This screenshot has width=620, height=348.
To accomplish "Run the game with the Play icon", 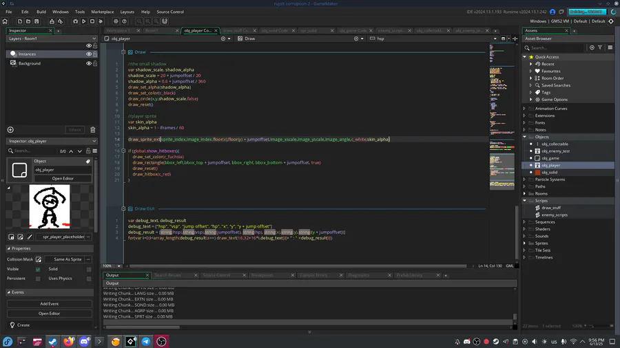I will point(84,21).
